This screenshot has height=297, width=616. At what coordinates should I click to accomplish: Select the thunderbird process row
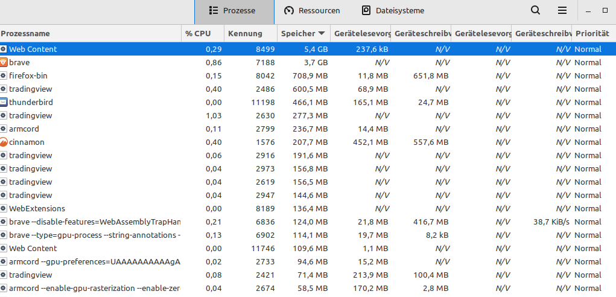[x=308, y=103]
